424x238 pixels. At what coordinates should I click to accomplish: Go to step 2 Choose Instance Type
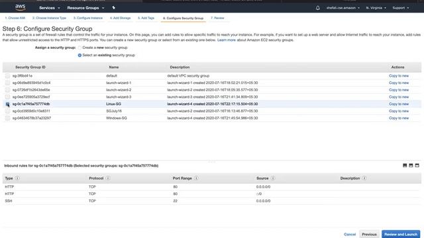coord(49,18)
